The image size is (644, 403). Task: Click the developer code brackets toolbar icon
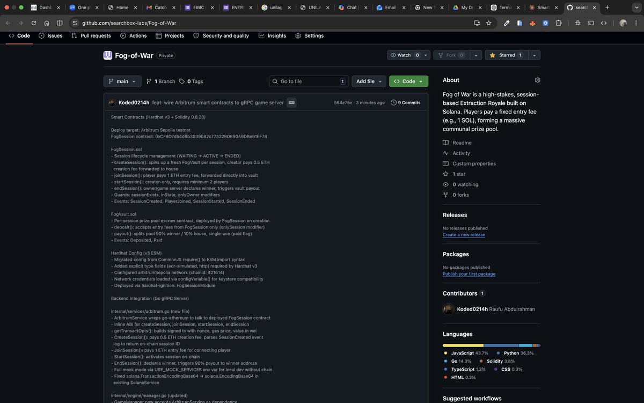click(x=604, y=23)
